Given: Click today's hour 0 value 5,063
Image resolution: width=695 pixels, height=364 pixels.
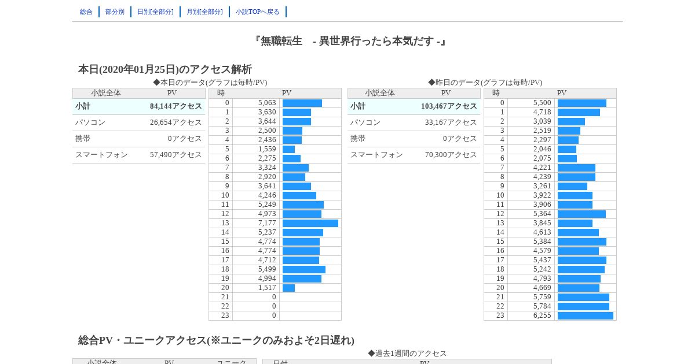Looking at the screenshot, I should [267, 103].
